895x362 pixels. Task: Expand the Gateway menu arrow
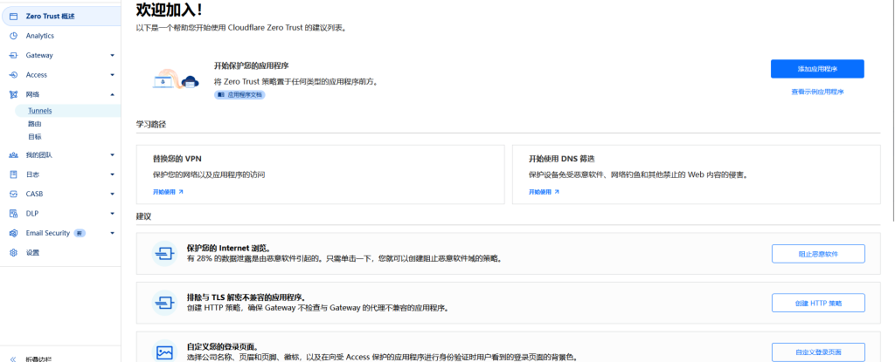click(112, 55)
